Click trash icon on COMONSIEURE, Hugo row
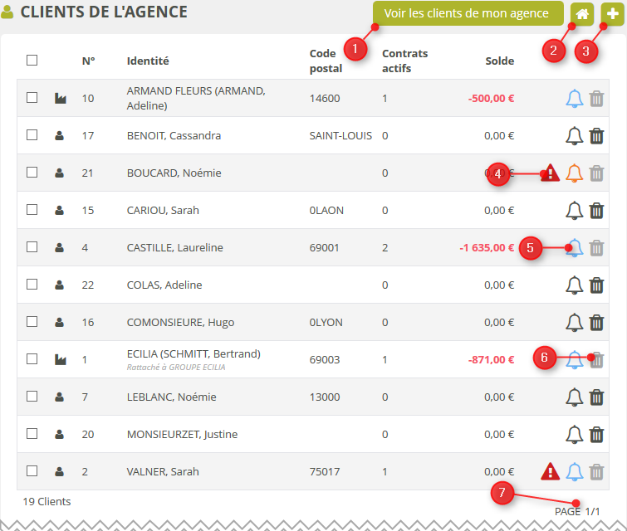This screenshot has width=627, height=531. 596,323
